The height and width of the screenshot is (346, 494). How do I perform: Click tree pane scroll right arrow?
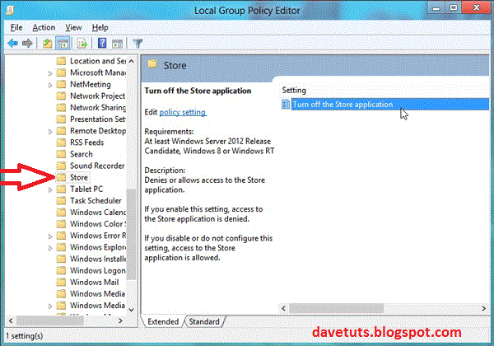(x=120, y=320)
